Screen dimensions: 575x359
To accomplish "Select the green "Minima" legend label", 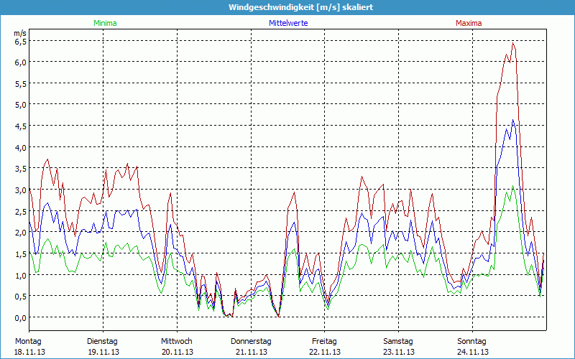I will (x=104, y=23).
